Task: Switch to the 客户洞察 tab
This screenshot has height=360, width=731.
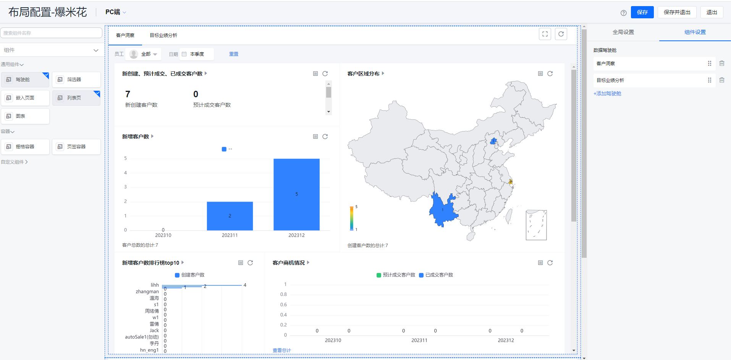Action: [x=125, y=35]
